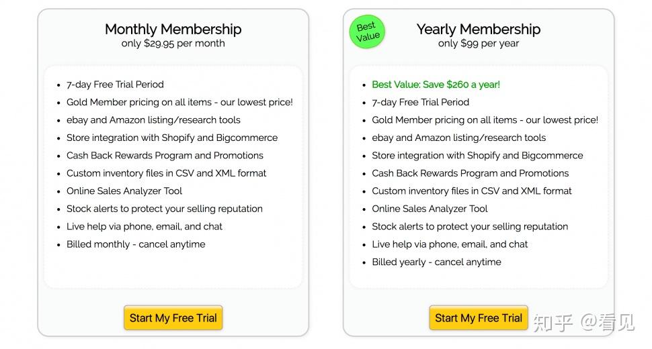This screenshot has width=652, height=349.
Task: Click yearly 'ebay and Amazon listing' item
Action: click(458, 138)
